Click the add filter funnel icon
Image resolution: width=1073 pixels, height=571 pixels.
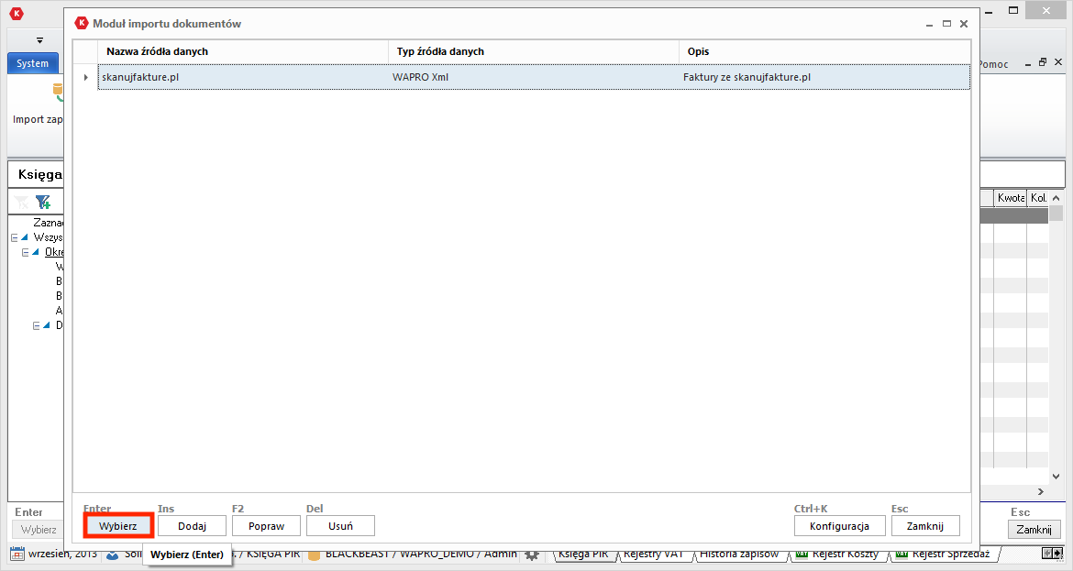[x=42, y=202]
